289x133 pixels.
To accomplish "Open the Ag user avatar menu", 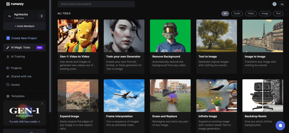I will pyautogui.click(x=282, y=4).
